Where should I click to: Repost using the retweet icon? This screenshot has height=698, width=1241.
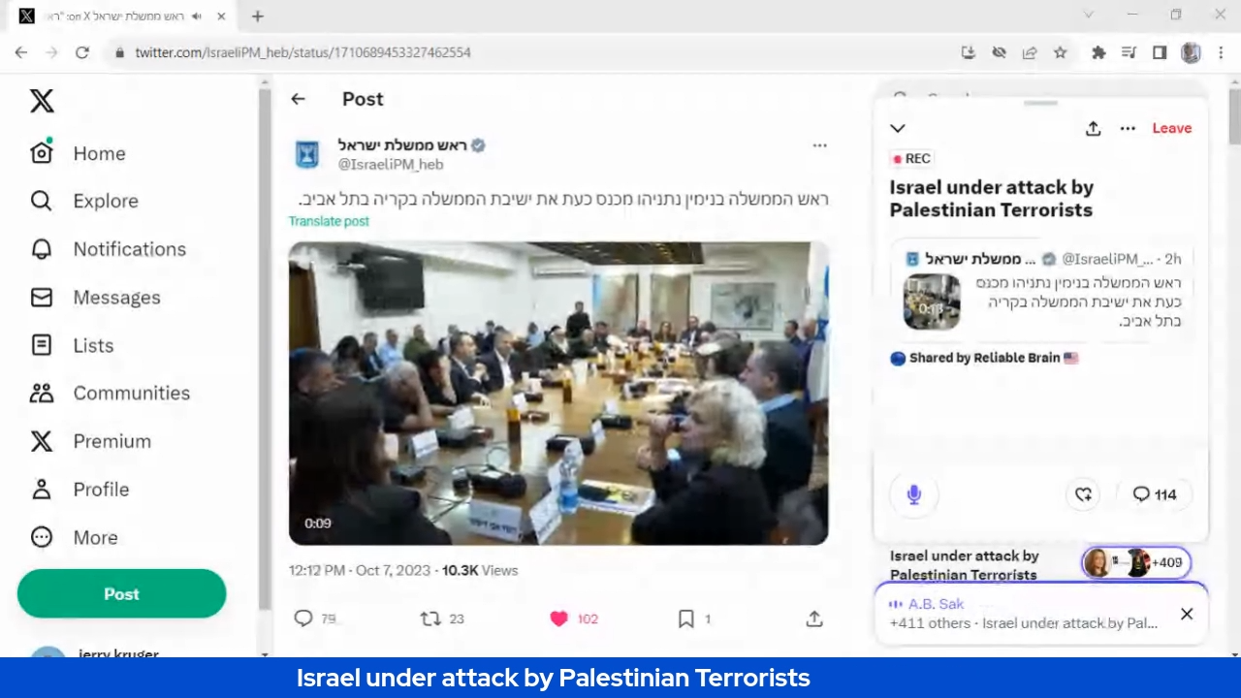[x=430, y=619]
